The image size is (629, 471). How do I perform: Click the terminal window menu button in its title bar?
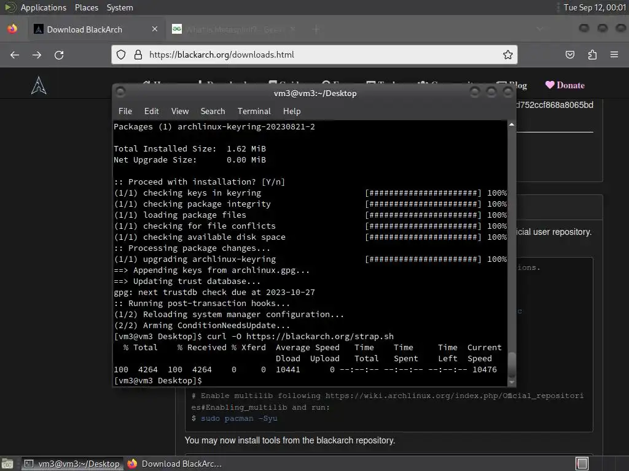click(120, 92)
